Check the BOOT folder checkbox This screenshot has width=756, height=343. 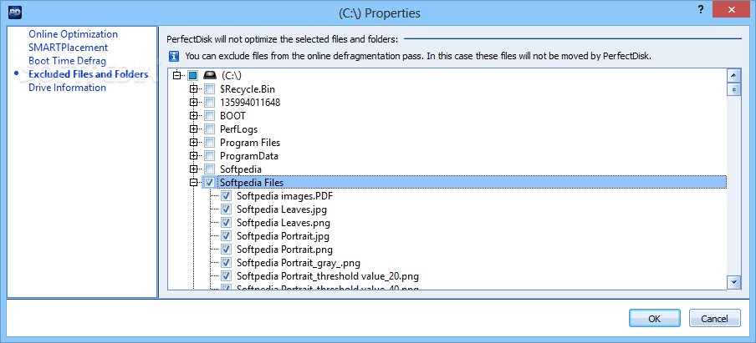(210, 116)
